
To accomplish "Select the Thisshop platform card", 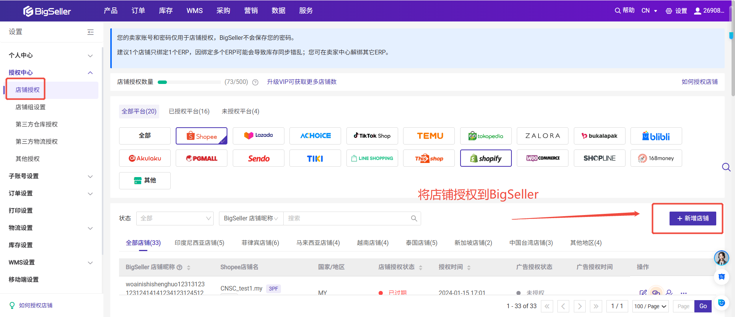I will click(x=429, y=158).
